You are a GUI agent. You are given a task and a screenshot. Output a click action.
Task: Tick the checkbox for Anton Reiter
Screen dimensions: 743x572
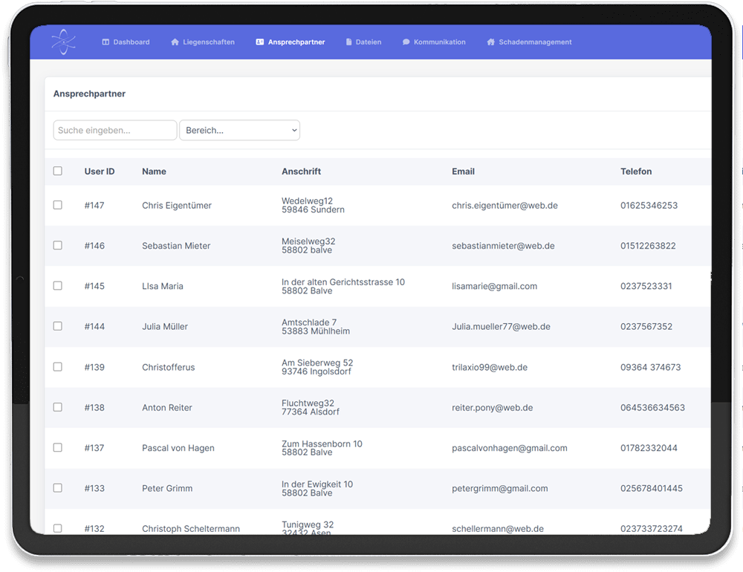(58, 407)
